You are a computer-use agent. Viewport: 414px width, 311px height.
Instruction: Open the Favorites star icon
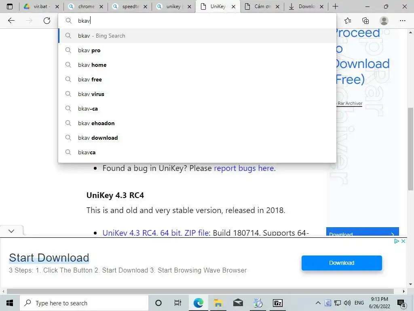[x=348, y=21]
